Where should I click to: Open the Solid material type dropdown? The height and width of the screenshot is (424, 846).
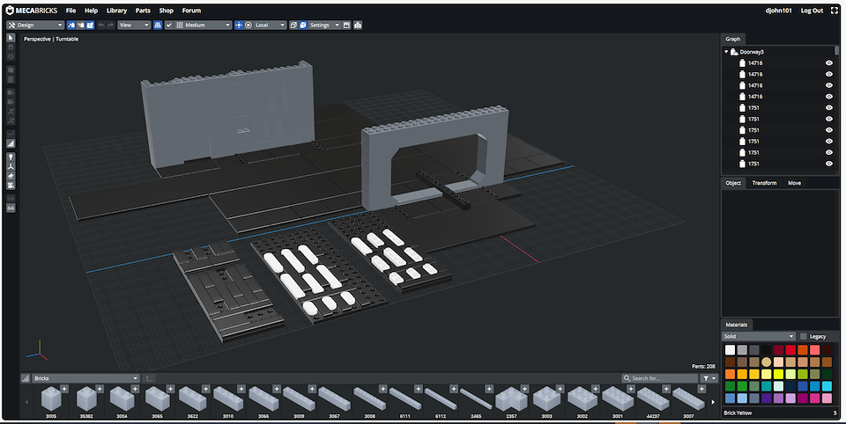[759, 336]
